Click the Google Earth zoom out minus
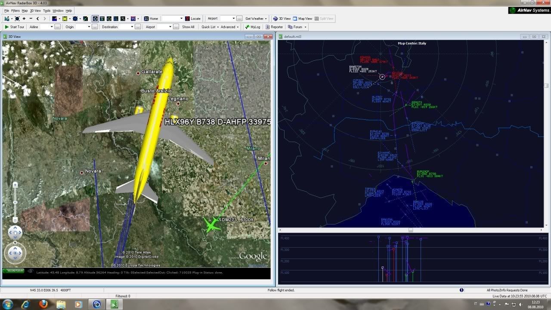The image size is (551, 310). pos(15,220)
